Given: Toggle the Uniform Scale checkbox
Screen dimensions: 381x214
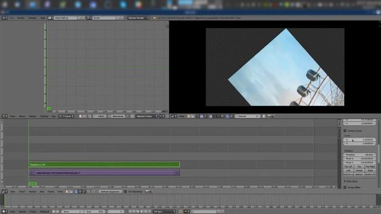Looking at the screenshot, I should tap(345, 131).
